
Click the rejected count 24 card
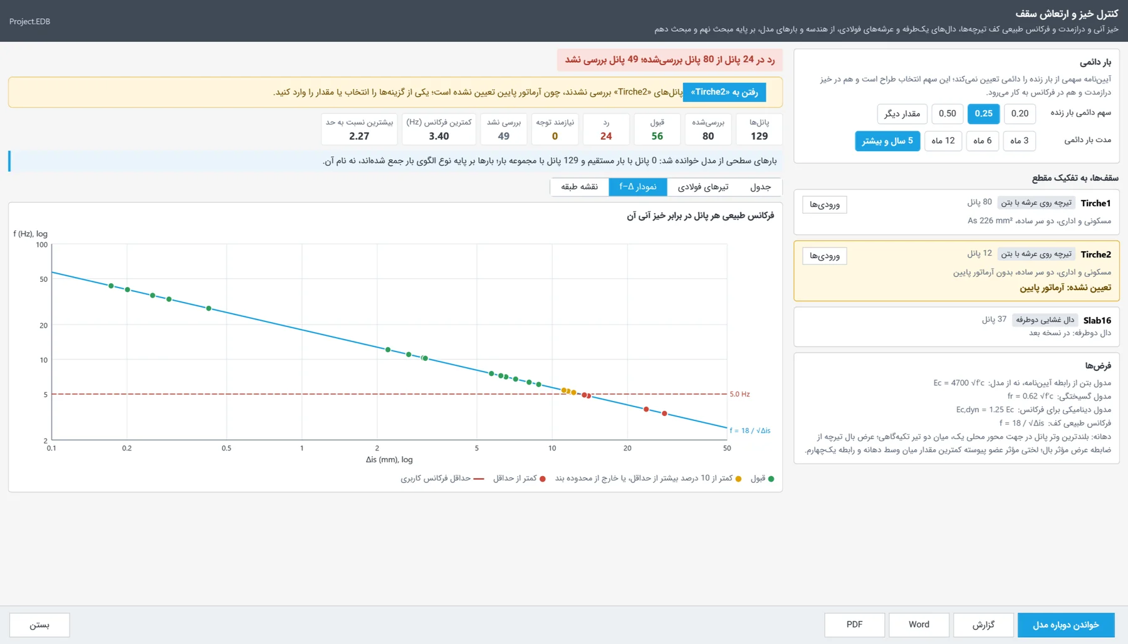pos(606,129)
